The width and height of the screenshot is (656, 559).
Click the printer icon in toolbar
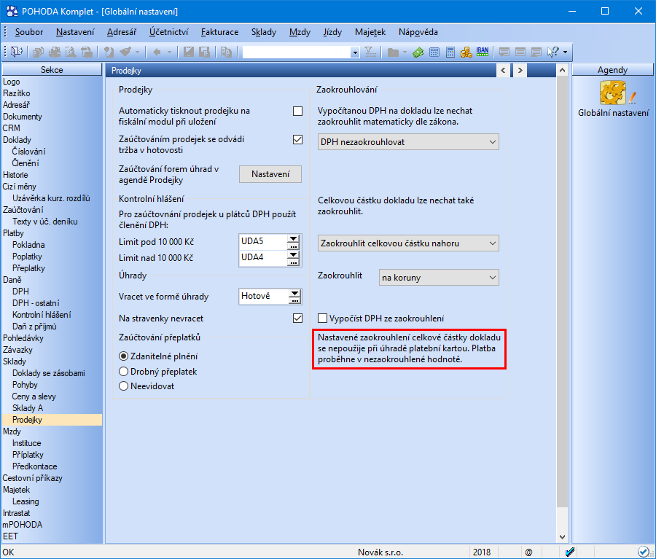point(55,52)
